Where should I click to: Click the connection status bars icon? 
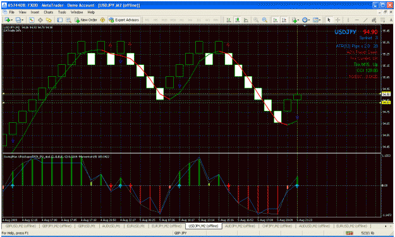(x=349, y=233)
